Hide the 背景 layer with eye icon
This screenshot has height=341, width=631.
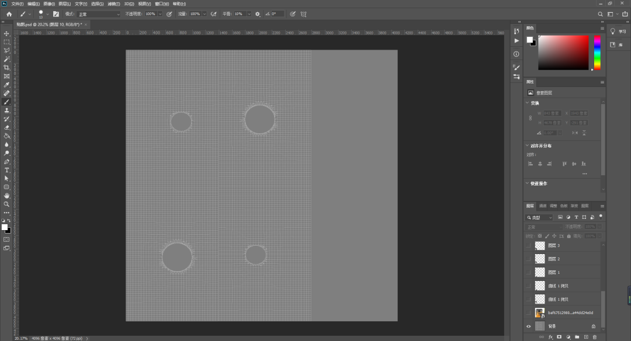pyautogui.click(x=528, y=326)
